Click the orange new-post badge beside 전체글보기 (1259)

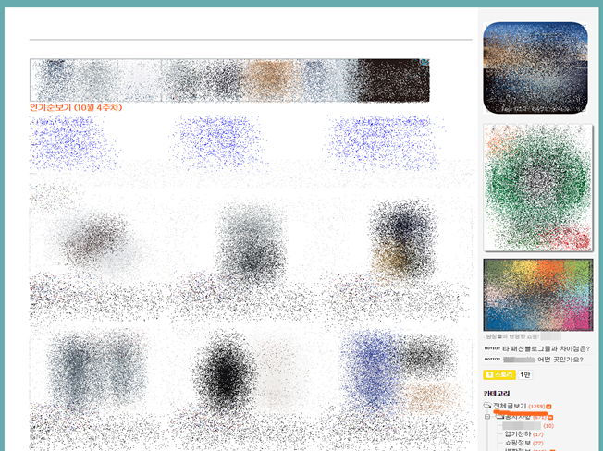548,407
